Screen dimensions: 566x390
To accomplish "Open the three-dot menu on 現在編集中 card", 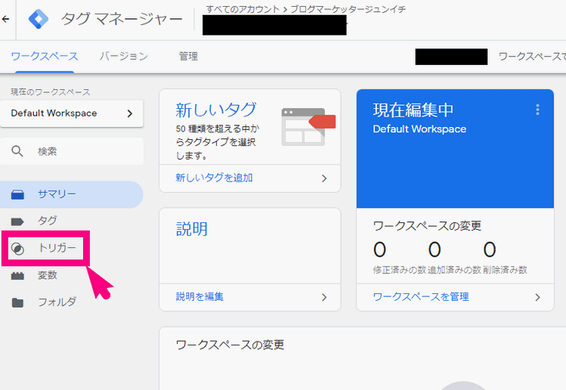I will 537,110.
